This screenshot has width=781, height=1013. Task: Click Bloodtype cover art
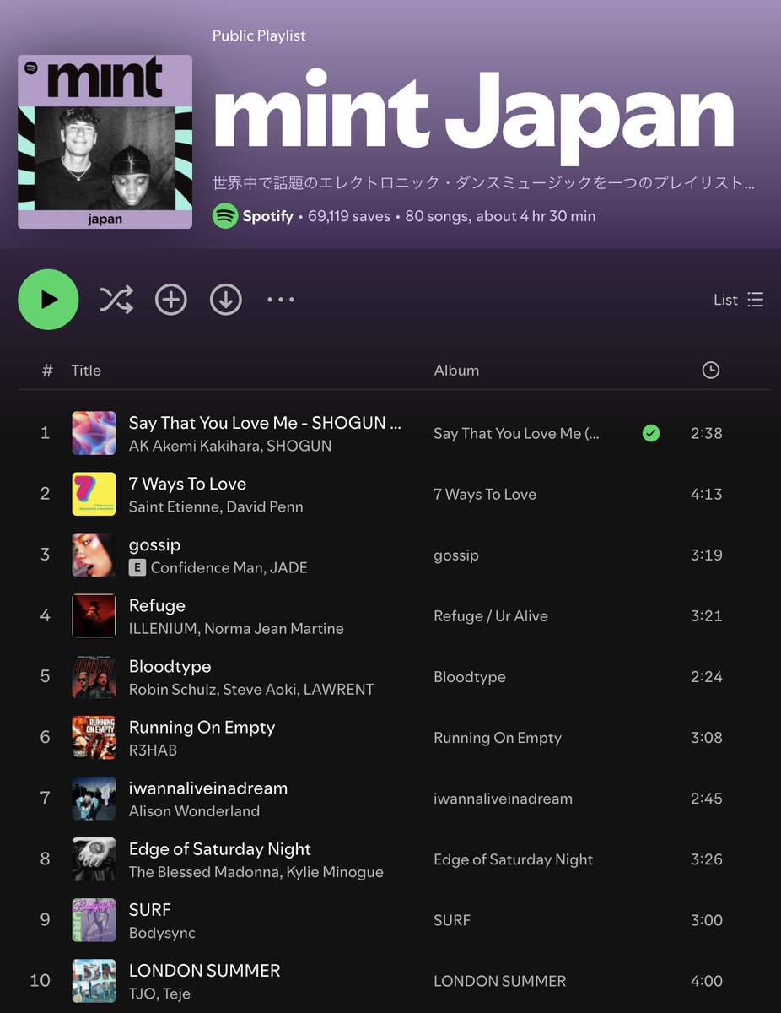pyautogui.click(x=94, y=676)
